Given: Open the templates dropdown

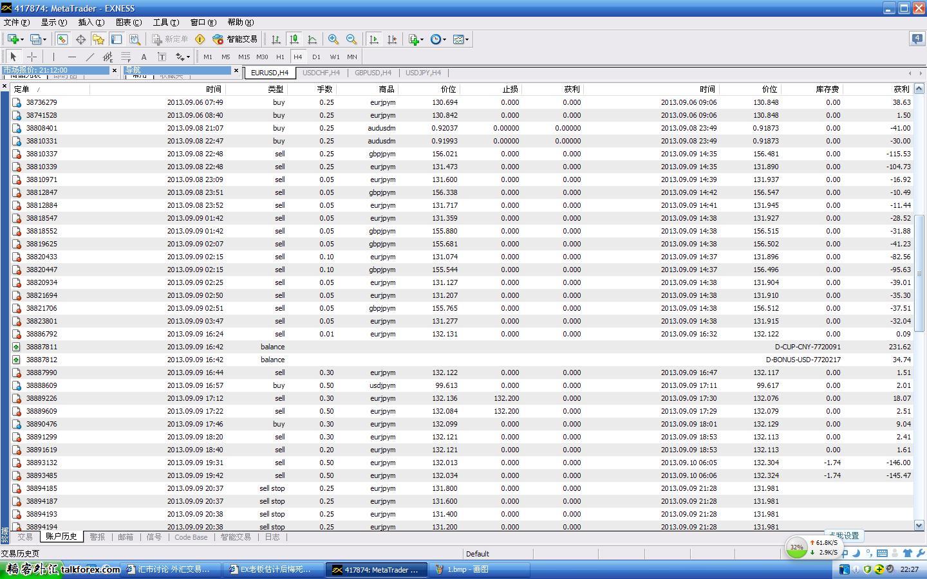Looking at the screenshot, I should (x=461, y=39).
